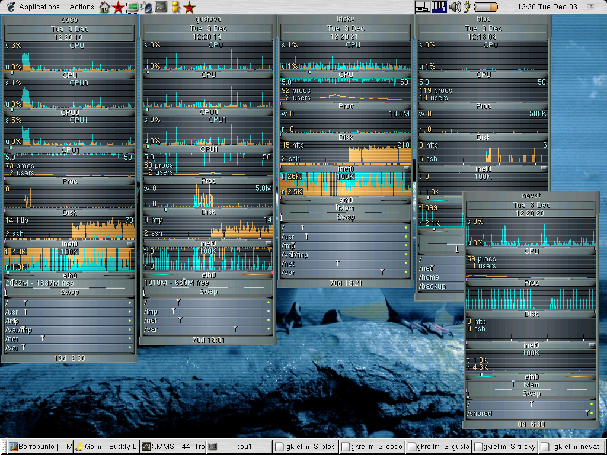Toggle the inet0 chart button in tricky monitor
607x455 pixels.
[x=406, y=169]
